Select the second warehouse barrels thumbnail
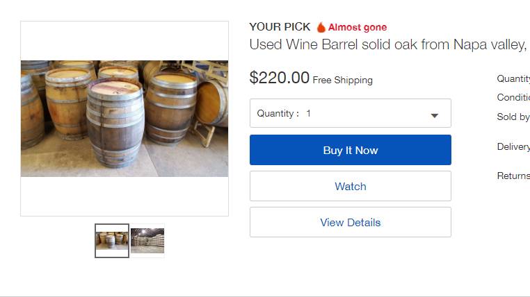The width and height of the screenshot is (530, 297). [x=147, y=241]
